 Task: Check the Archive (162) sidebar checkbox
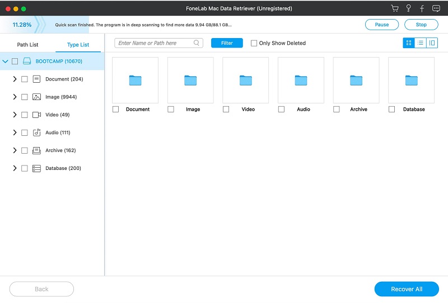(x=25, y=150)
